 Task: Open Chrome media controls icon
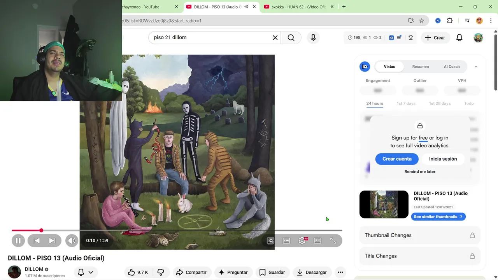[467, 21]
